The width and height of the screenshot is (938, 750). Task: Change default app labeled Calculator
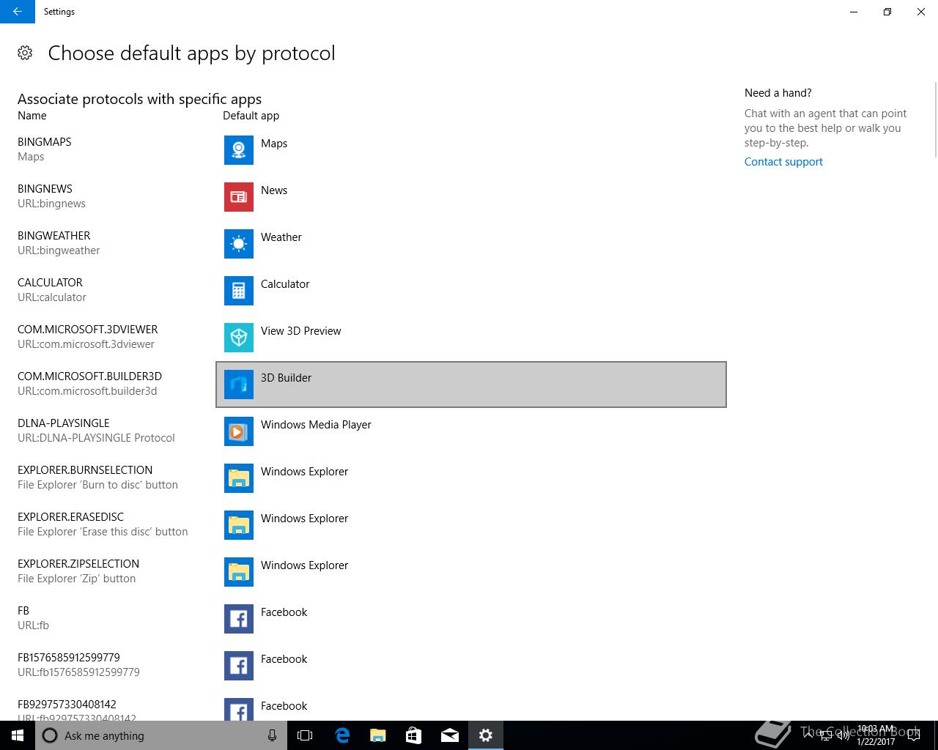point(471,291)
